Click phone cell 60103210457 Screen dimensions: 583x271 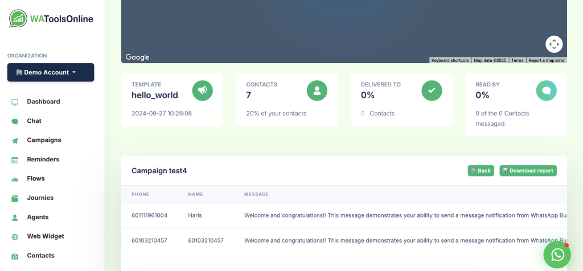[149, 240]
